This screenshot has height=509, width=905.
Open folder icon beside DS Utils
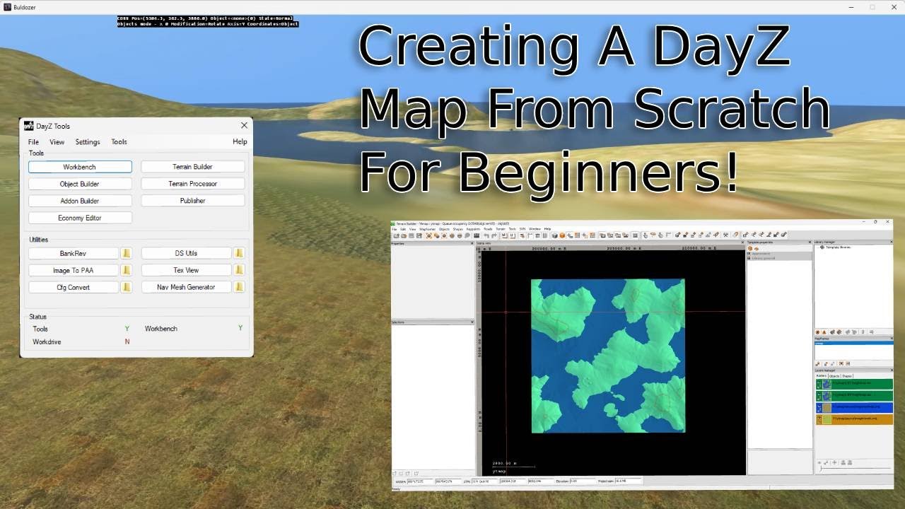pyautogui.click(x=239, y=253)
